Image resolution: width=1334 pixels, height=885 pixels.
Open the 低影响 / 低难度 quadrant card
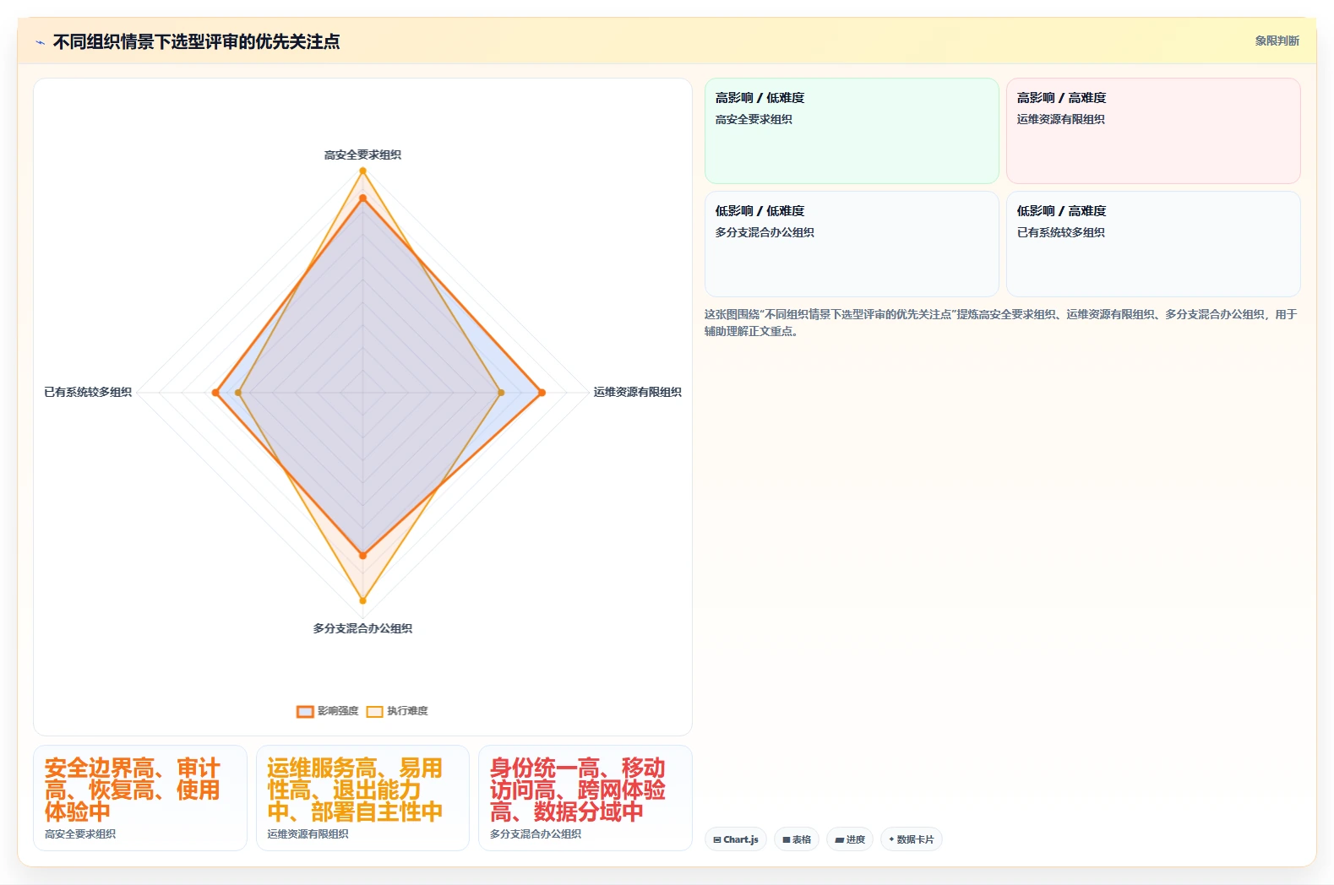pos(852,244)
